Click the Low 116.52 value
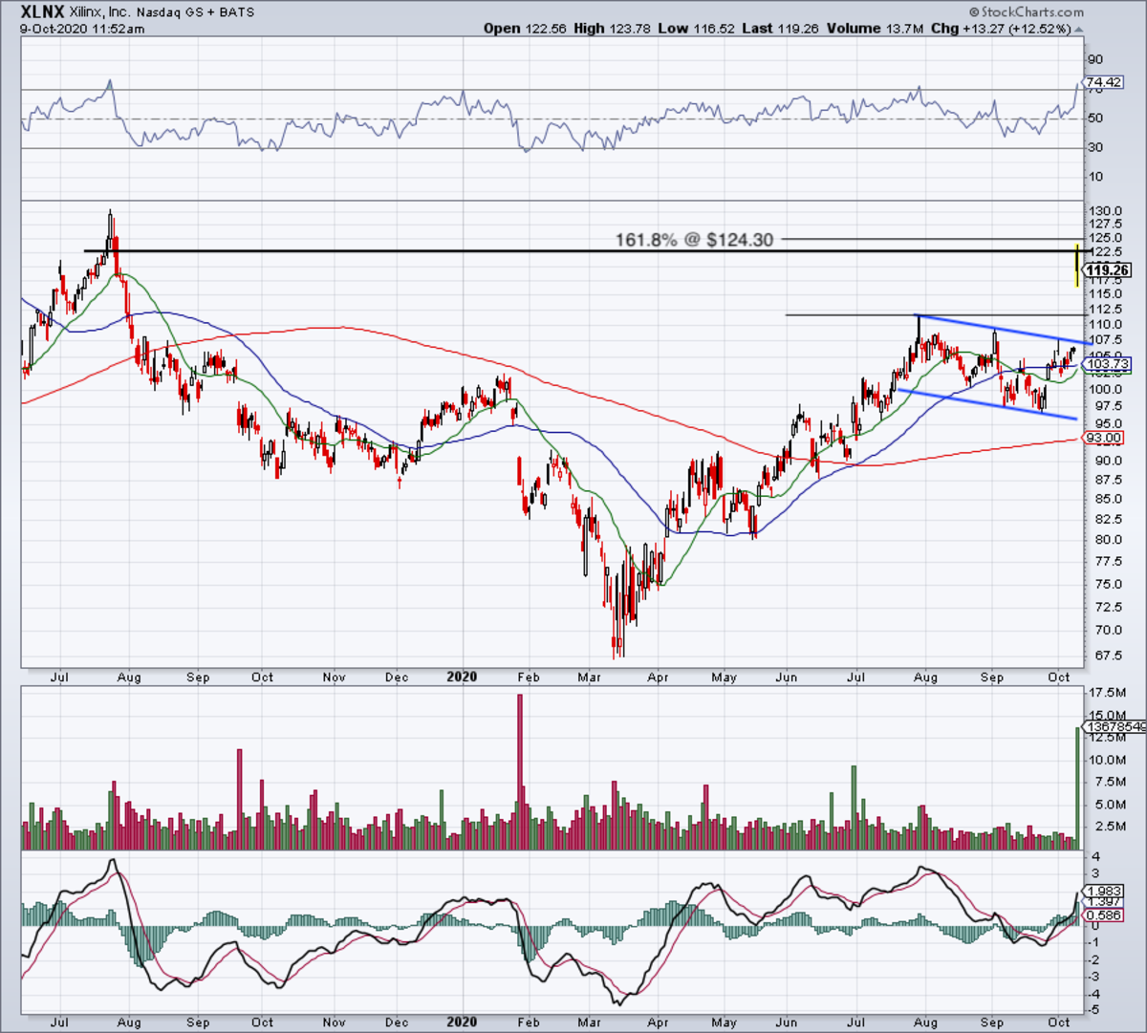 coord(697,29)
